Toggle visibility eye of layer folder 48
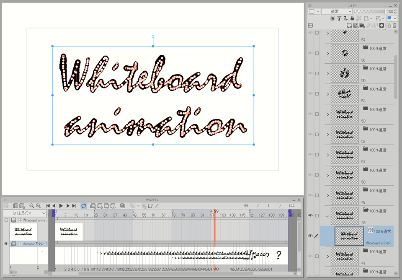Screen dimensions: 402x280 pyautogui.click(x=310, y=215)
